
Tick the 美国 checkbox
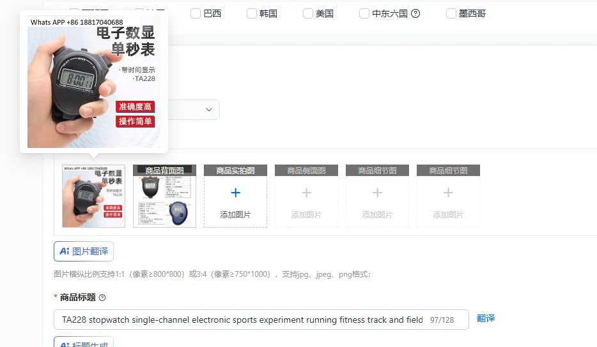point(308,13)
